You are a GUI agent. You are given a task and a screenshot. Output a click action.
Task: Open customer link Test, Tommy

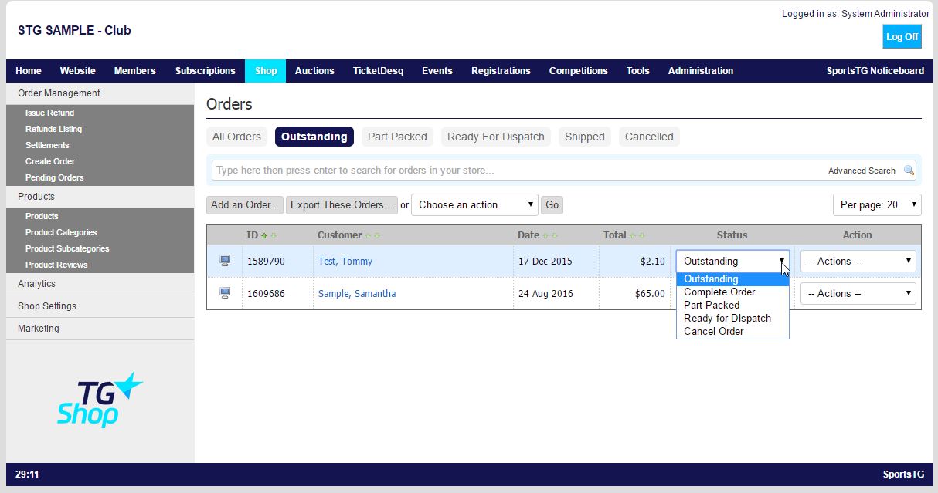[x=345, y=261]
